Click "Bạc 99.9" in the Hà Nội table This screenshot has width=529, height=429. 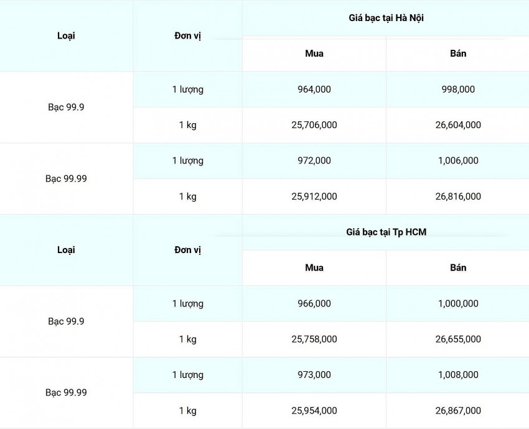(66, 107)
